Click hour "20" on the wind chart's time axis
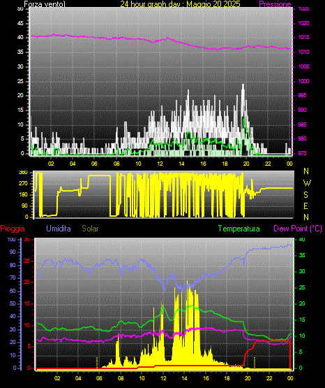The width and height of the screenshot is (325, 388). tap(246, 164)
